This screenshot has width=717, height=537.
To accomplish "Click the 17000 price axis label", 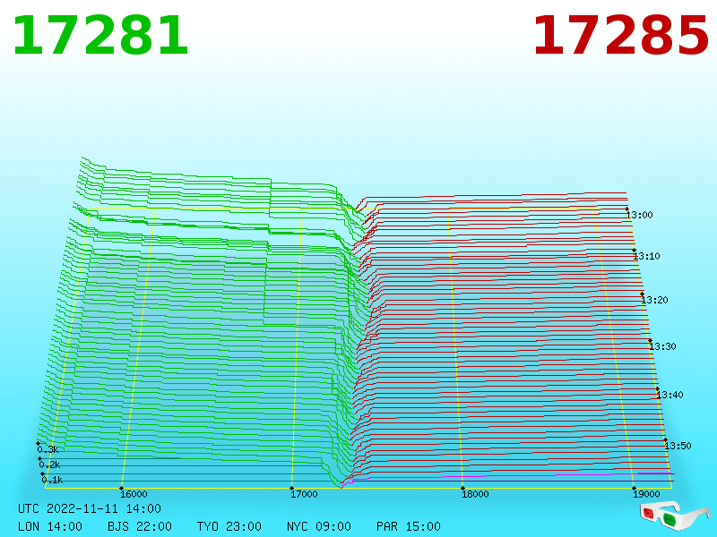I will click(304, 494).
